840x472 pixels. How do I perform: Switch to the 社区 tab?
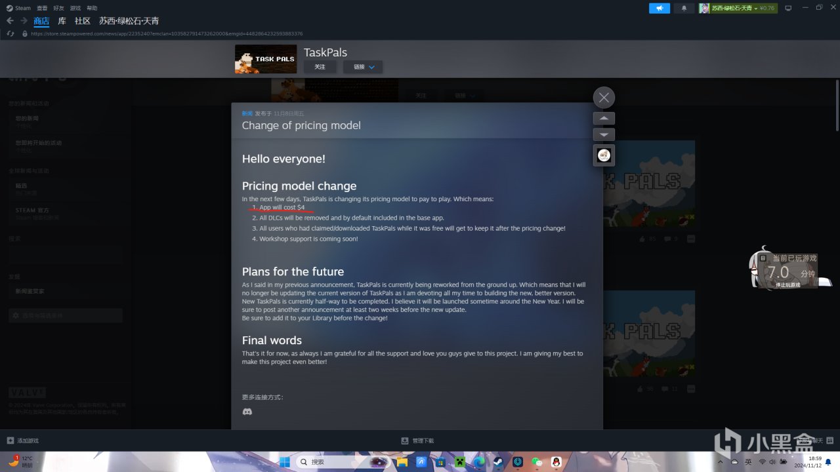82,21
